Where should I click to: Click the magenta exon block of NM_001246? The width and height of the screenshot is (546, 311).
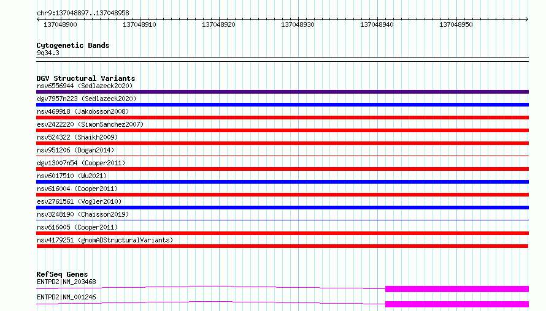pyautogui.click(x=457, y=304)
